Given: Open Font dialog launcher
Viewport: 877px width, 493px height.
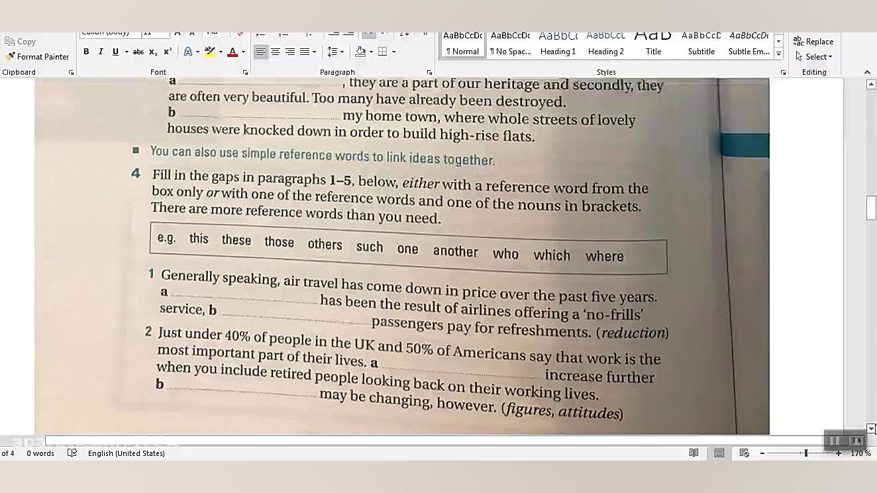Looking at the screenshot, I should (245, 72).
